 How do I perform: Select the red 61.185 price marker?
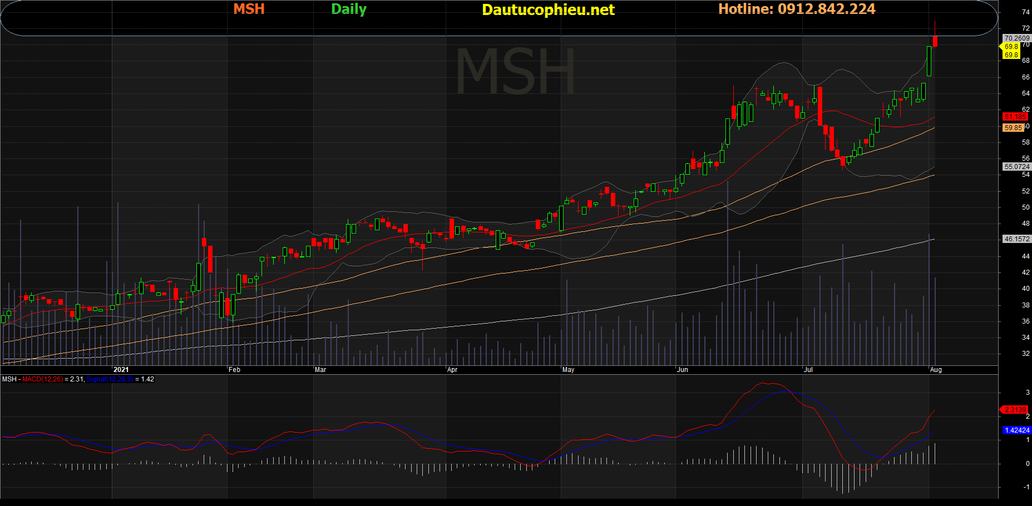pos(1015,117)
